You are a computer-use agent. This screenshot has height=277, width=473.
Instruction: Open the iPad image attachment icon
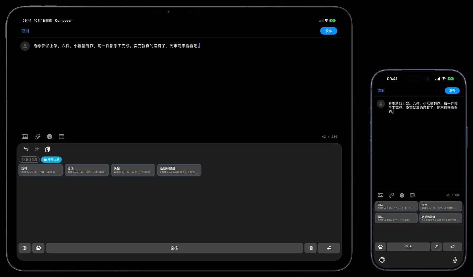25,137
